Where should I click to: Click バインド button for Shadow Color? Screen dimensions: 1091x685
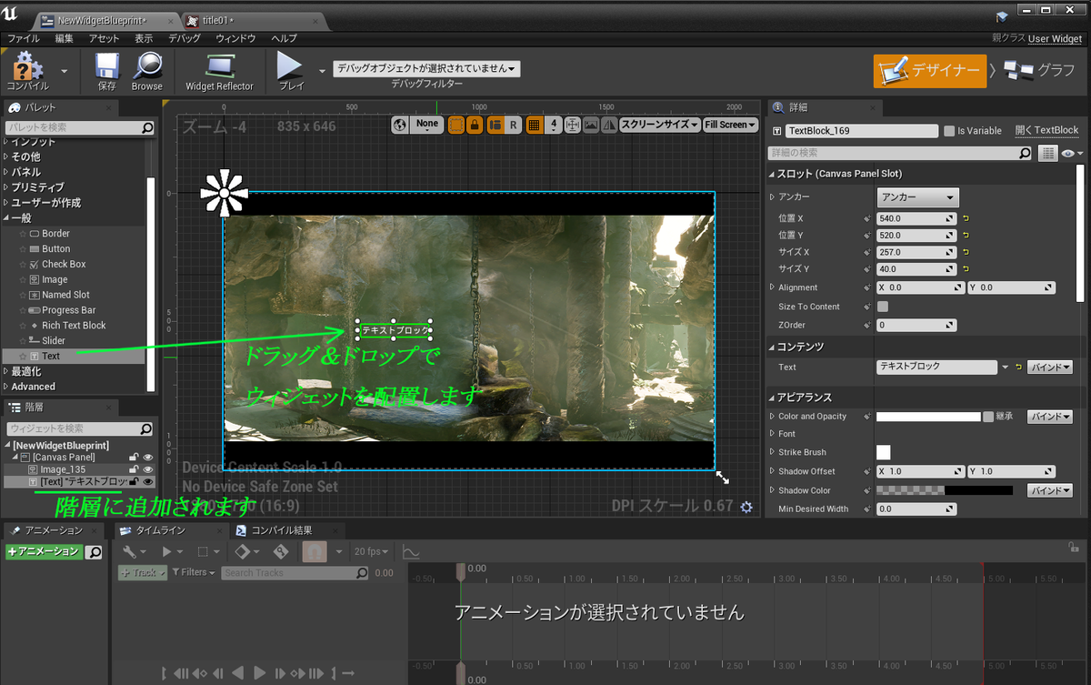pyautogui.click(x=1050, y=490)
